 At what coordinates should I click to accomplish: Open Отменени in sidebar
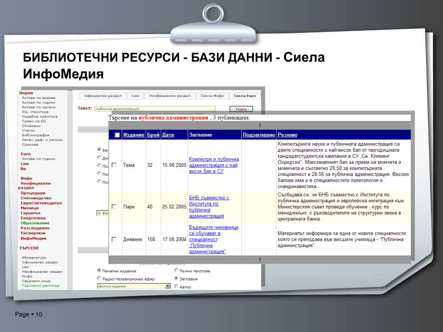coord(31,126)
